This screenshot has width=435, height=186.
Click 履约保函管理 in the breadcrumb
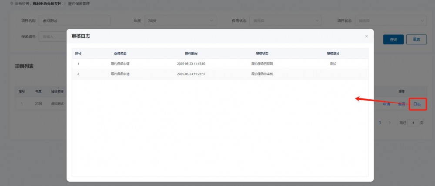[x=80, y=3]
